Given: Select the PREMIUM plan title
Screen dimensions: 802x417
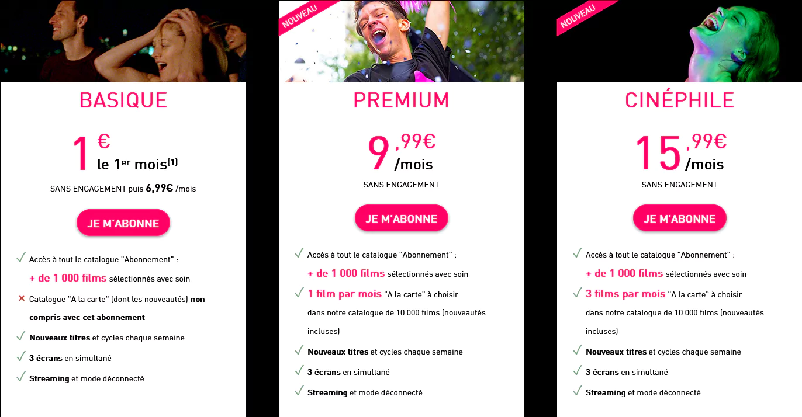Looking at the screenshot, I should (402, 100).
